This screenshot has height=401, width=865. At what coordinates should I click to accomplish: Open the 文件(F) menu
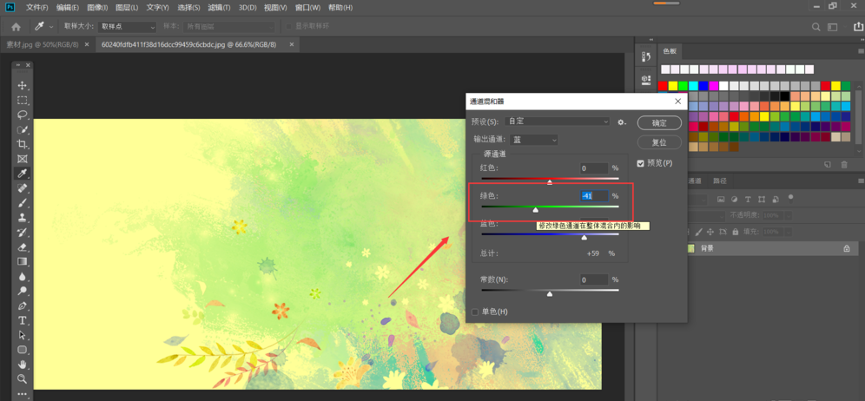pos(37,8)
